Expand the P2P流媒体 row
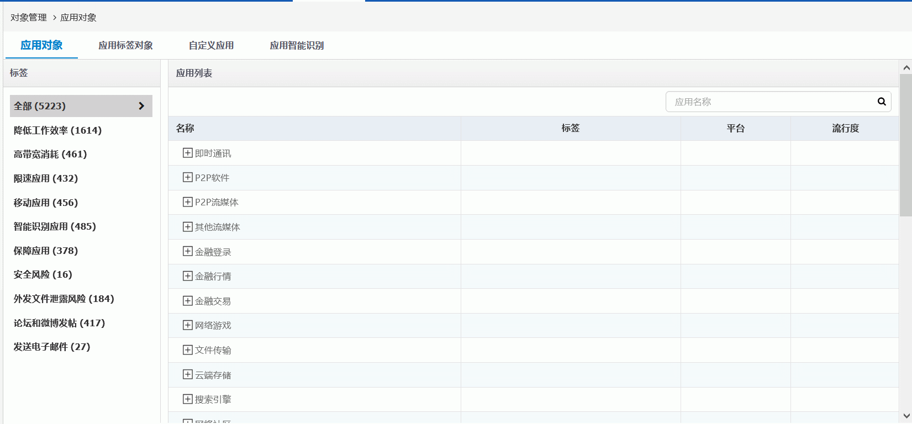The image size is (912, 424). 188,202
